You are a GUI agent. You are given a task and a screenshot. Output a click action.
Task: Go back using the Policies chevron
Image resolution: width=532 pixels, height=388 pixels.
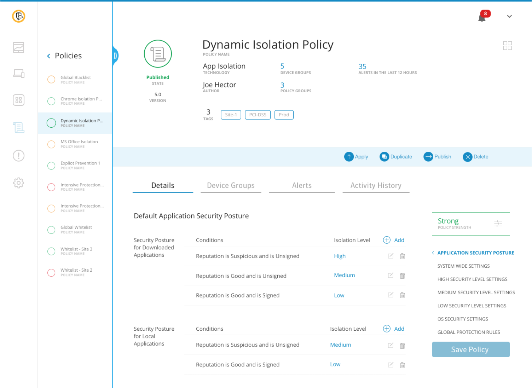pyautogui.click(x=49, y=56)
